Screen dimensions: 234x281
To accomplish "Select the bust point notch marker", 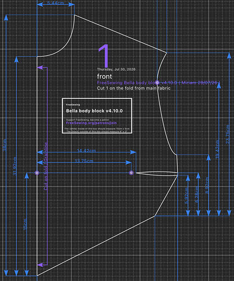I will (131, 173).
